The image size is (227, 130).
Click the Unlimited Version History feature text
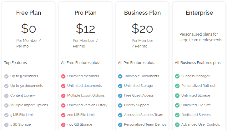point(87,105)
